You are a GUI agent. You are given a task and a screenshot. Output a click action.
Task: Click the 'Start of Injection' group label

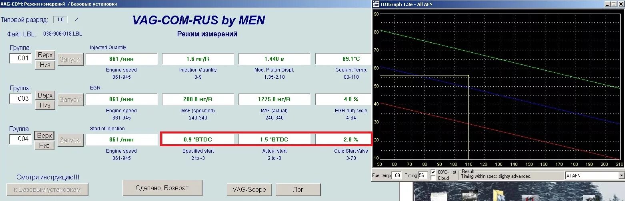click(107, 129)
